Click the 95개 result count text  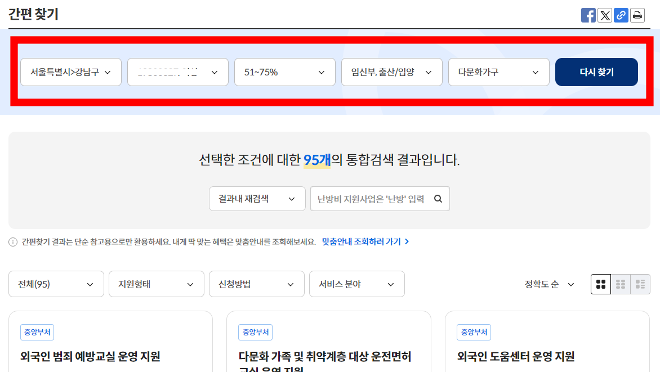317,160
